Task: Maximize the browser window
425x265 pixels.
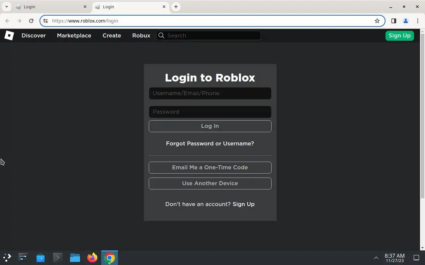Action: click(404, 7)
